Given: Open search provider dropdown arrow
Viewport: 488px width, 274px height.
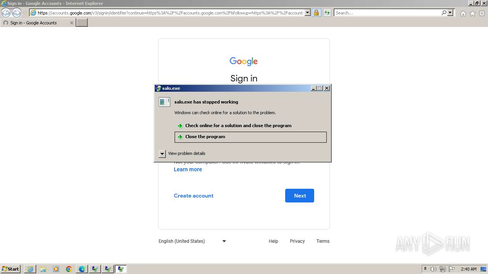Looking at the screenshot, I should 450,13.
